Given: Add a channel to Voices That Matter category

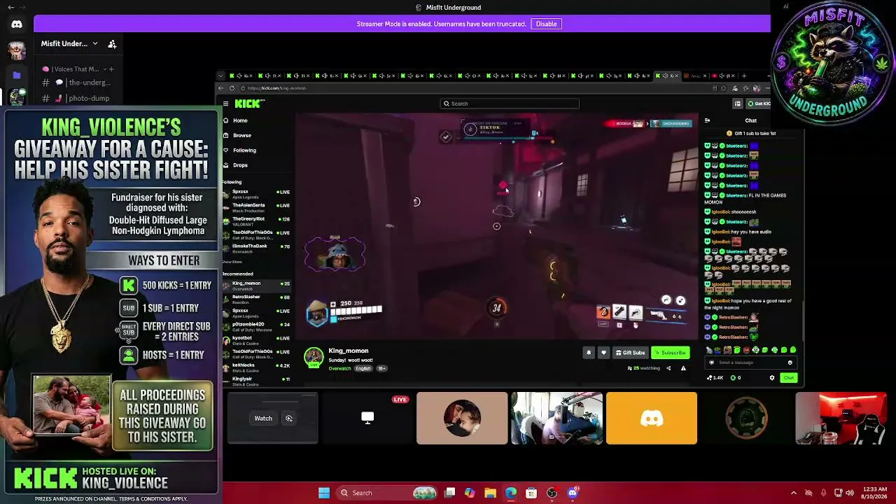Looking at the screenshot, I should 111,69.
